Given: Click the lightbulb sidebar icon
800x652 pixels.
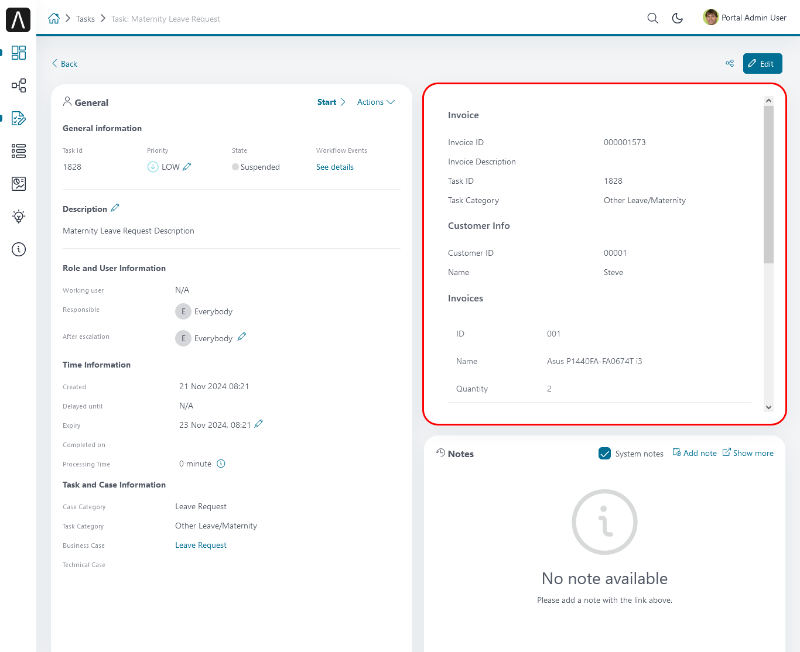Looking at the screenshot, I should point(19,217).
